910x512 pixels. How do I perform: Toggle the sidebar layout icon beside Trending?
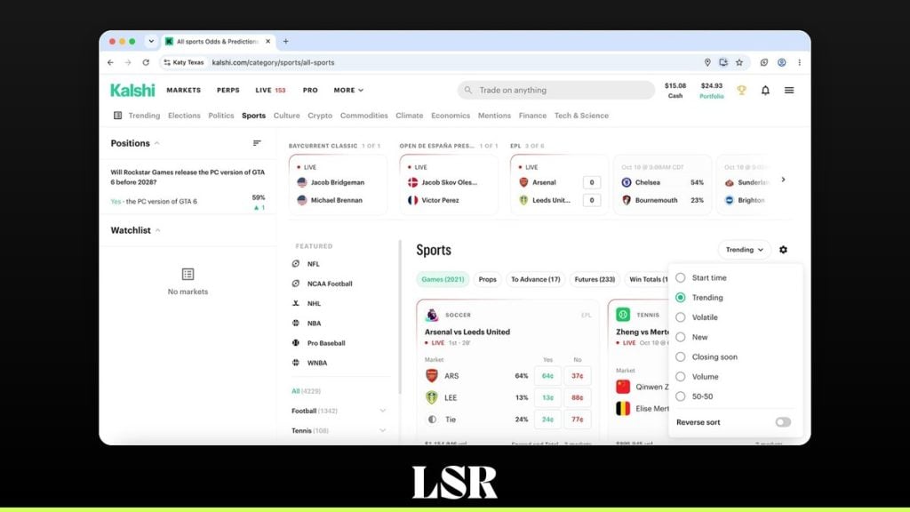point(118,116)
